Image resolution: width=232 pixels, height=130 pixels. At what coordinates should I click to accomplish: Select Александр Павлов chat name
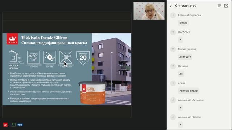tap(189, 117)
